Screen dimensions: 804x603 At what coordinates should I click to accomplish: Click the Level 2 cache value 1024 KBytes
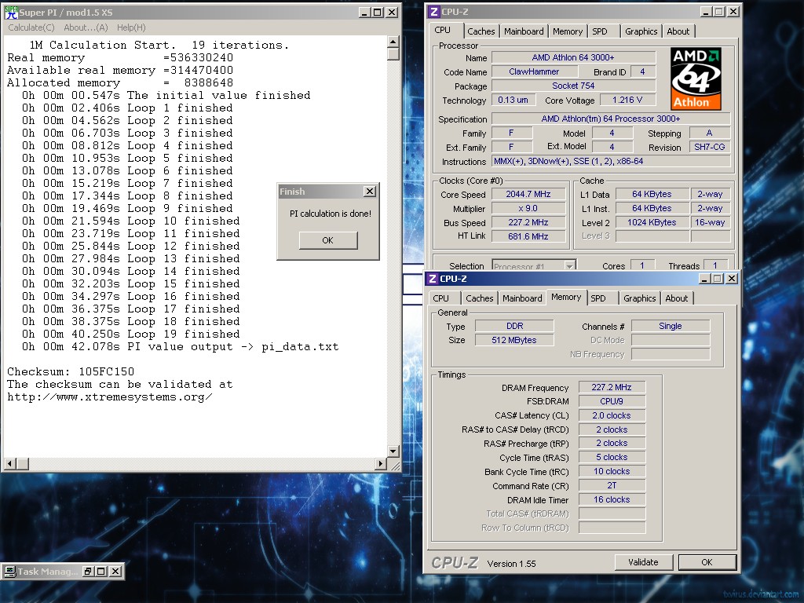652,222
